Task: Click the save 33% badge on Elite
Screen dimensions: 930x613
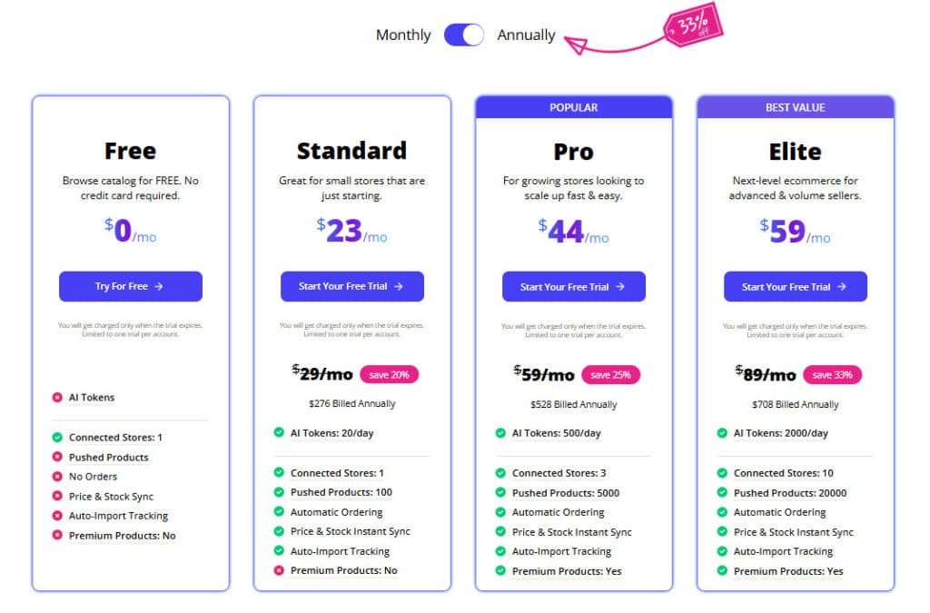Action: tap(833, 374)
